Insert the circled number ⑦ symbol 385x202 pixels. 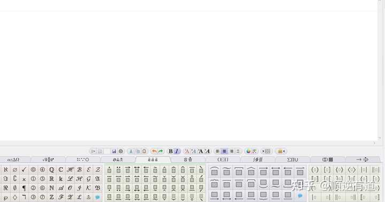42,197
